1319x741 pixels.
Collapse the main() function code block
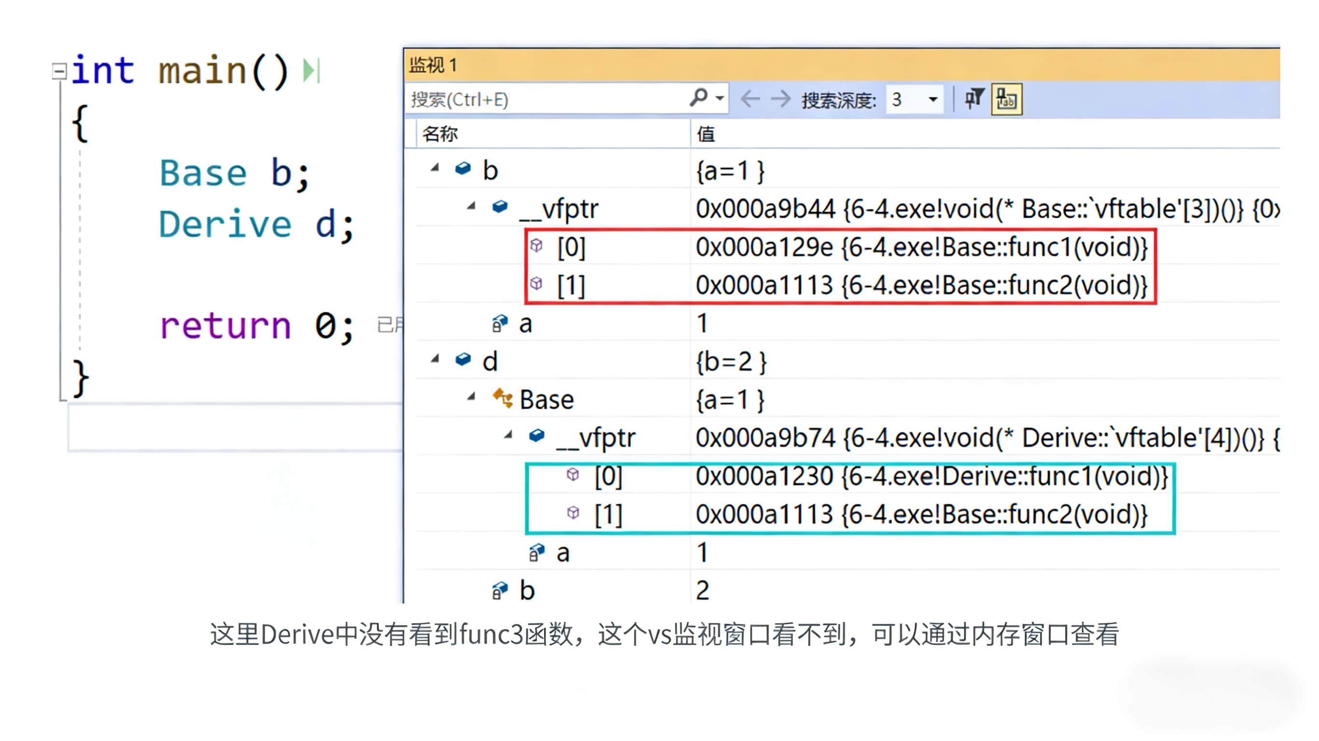[x=59, y=71]
